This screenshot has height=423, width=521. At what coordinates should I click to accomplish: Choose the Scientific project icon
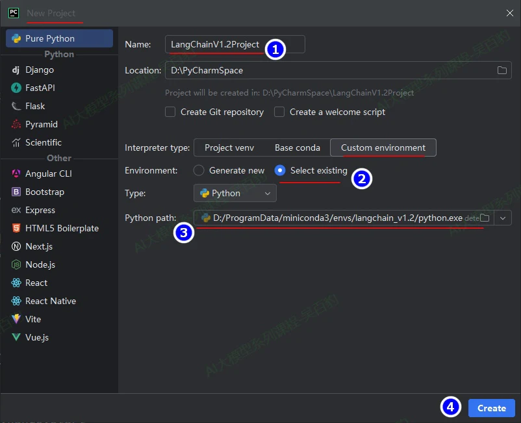point(16,142)
